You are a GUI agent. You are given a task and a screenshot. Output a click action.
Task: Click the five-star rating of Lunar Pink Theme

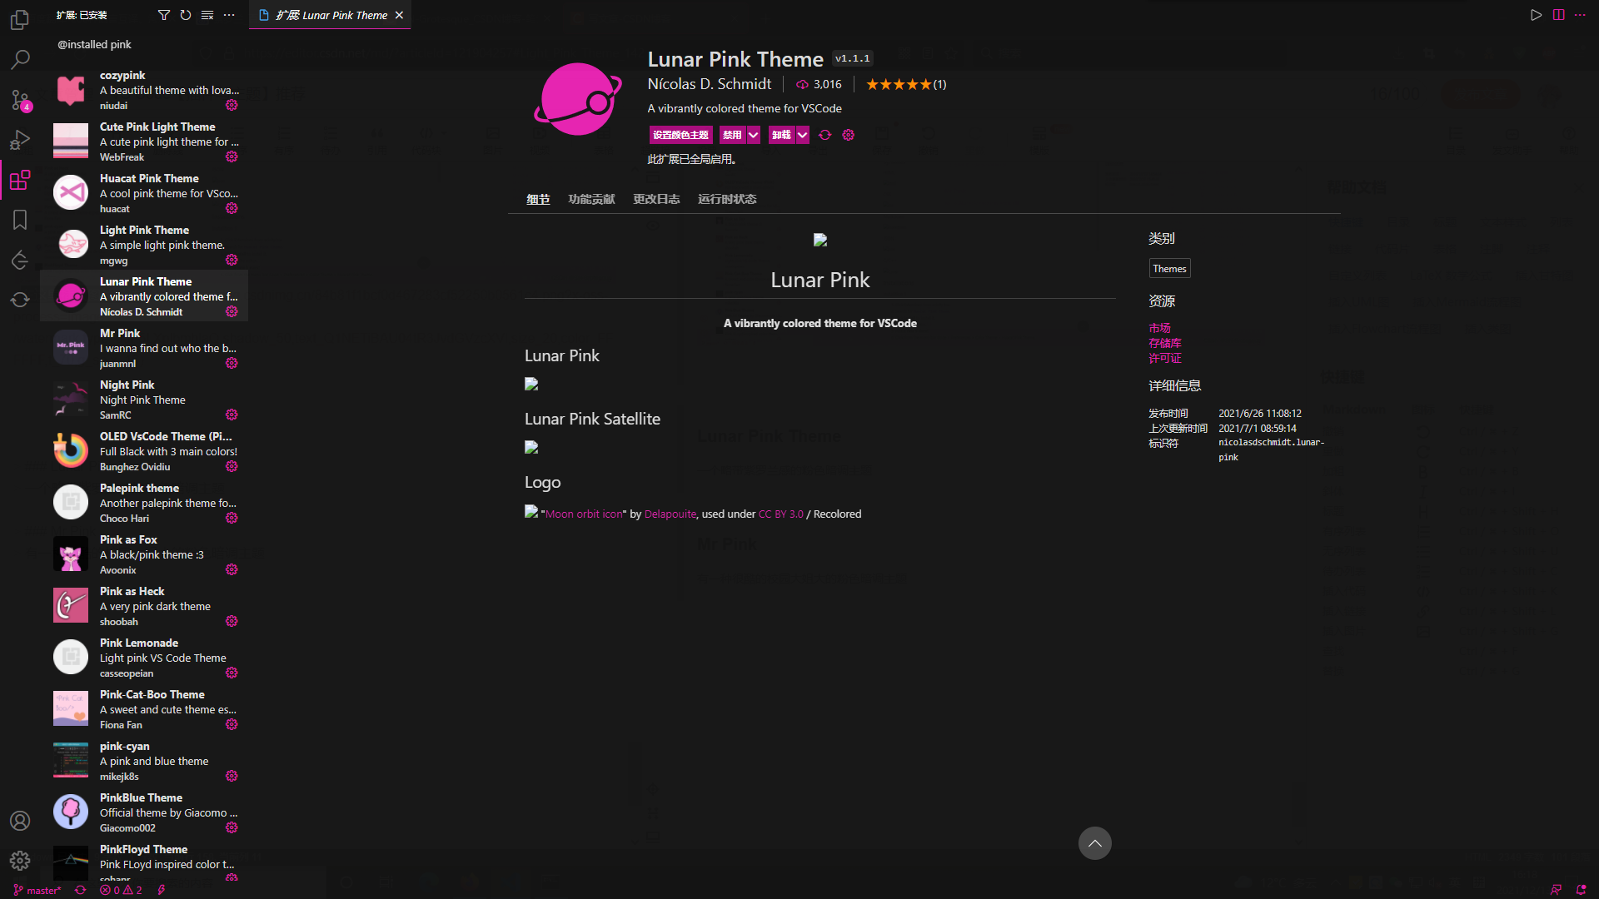pyautogui.click(x=899, y=84)
